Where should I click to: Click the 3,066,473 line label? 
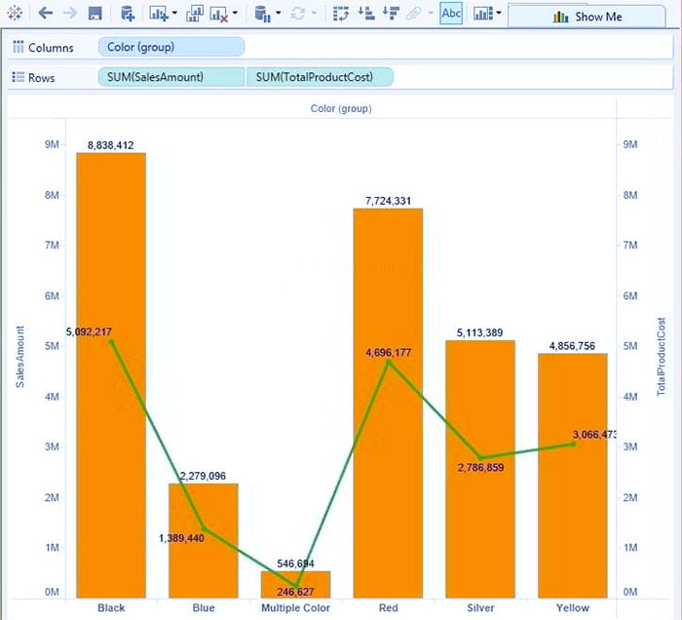pos(594,435)
